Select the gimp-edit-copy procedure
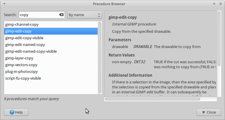 click(x=51, y=31)
